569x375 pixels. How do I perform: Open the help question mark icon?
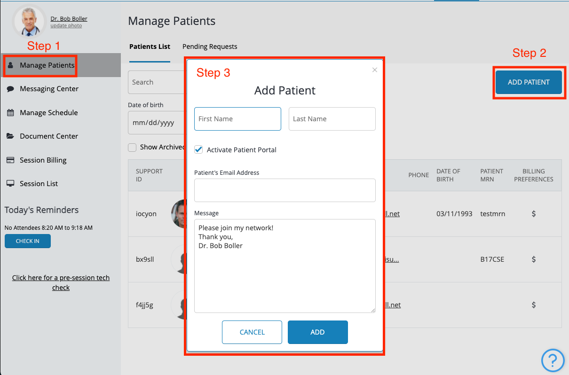553,360
